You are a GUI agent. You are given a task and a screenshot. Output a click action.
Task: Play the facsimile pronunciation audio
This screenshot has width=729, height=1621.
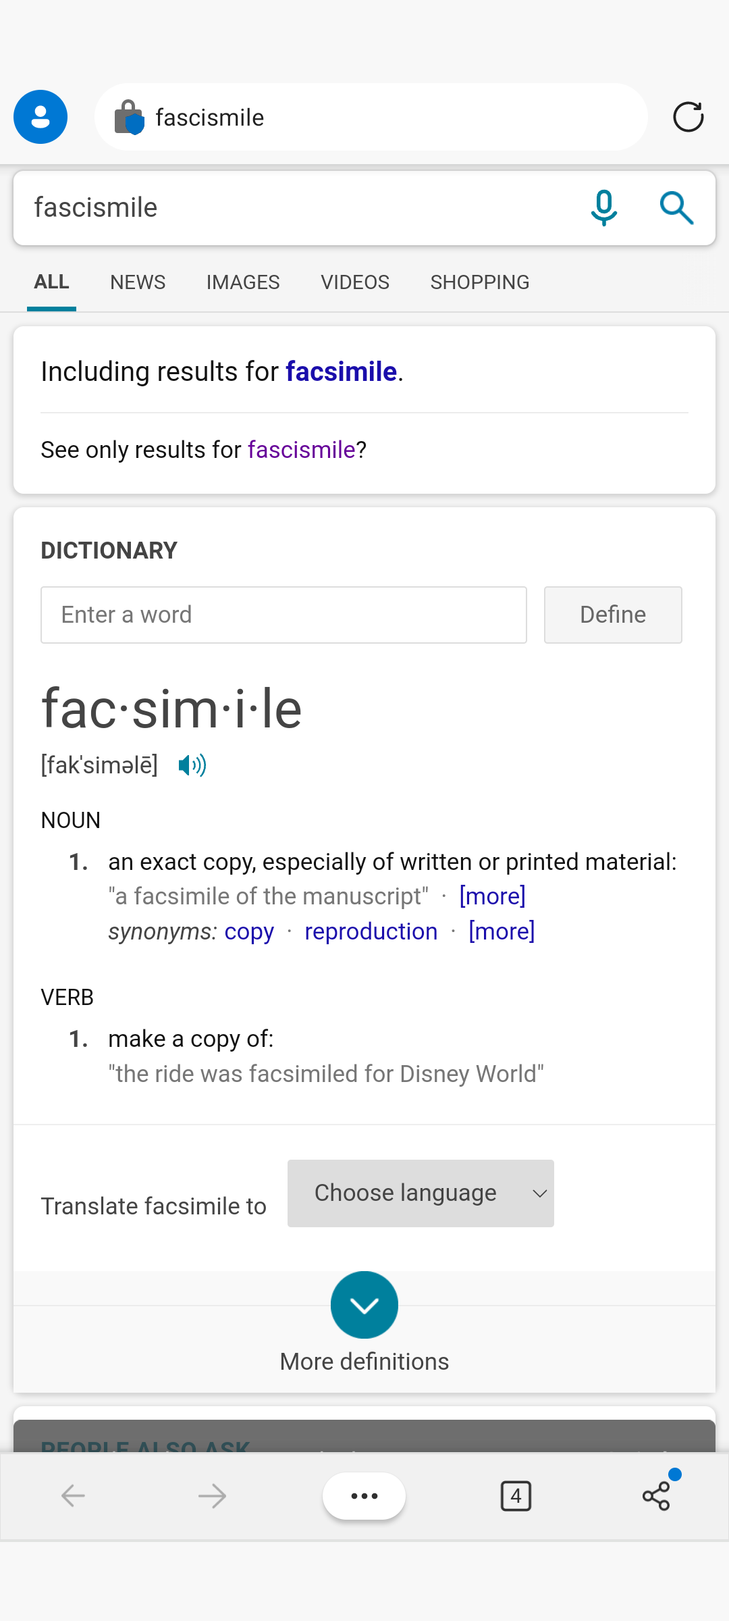click(x=192, y=765)
